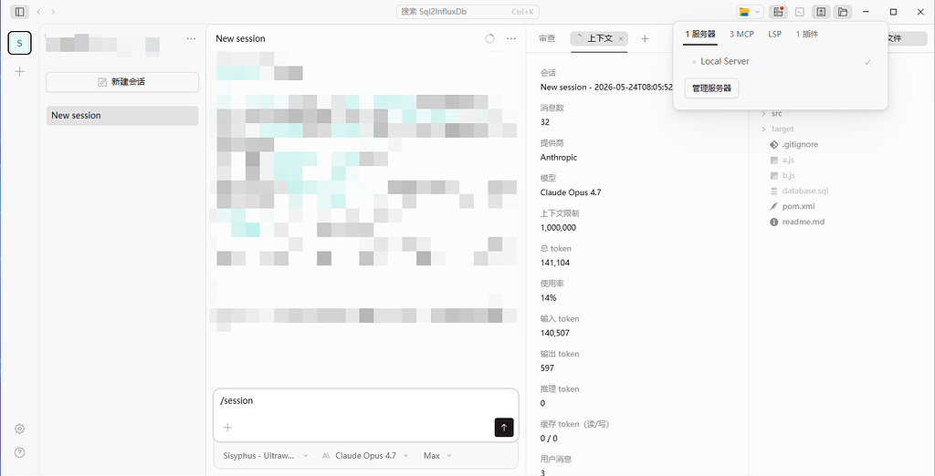Viewport: 935px width, 476px height.
Task: Click the a.js file icon
Action: tap(774, 160)
